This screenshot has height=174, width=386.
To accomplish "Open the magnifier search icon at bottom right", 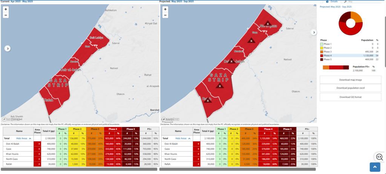I will (379, 157).
